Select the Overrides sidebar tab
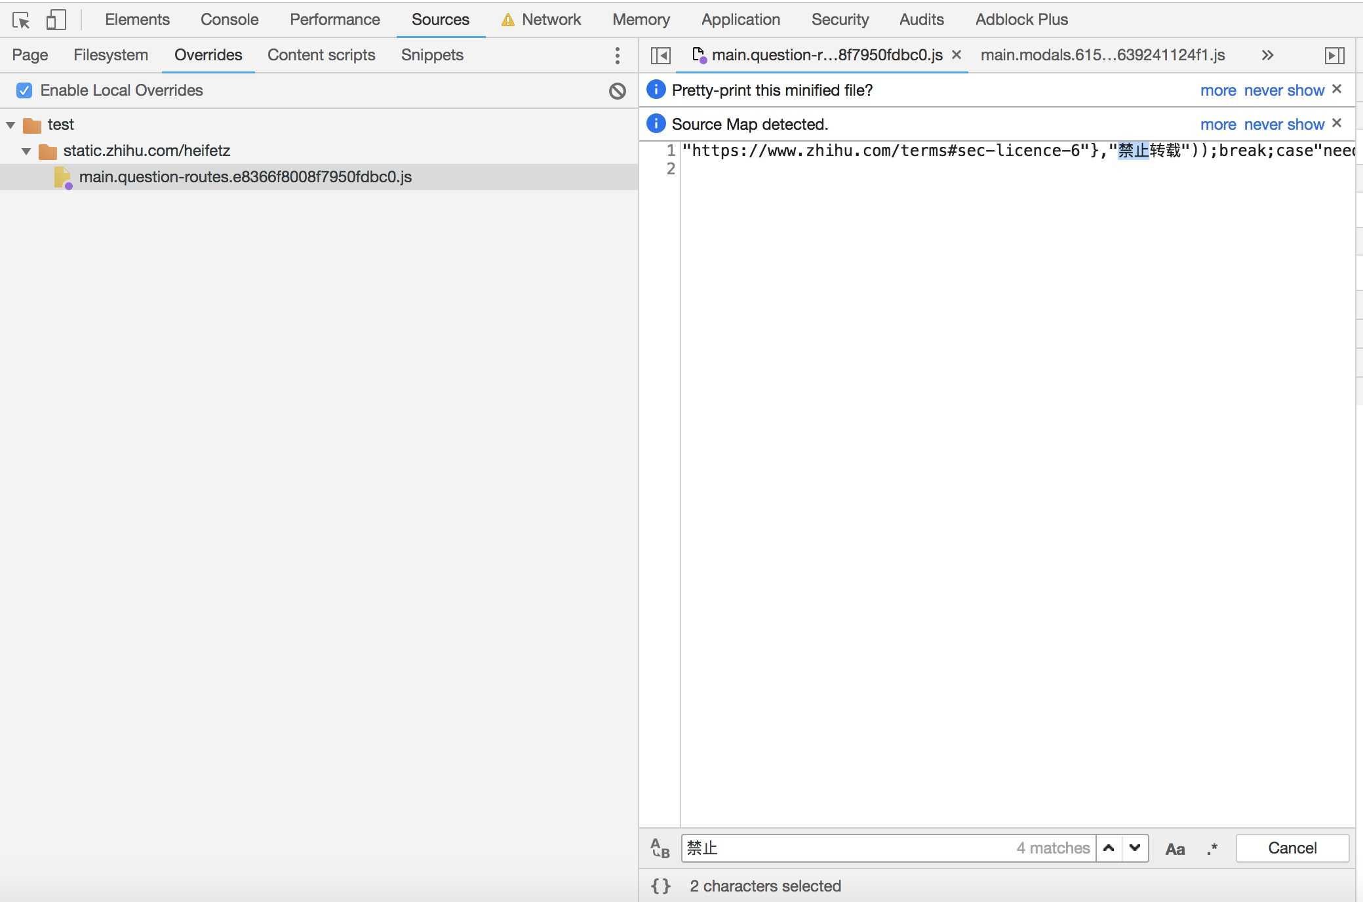Screen dimensions: 1363x902 click(208, 55)
